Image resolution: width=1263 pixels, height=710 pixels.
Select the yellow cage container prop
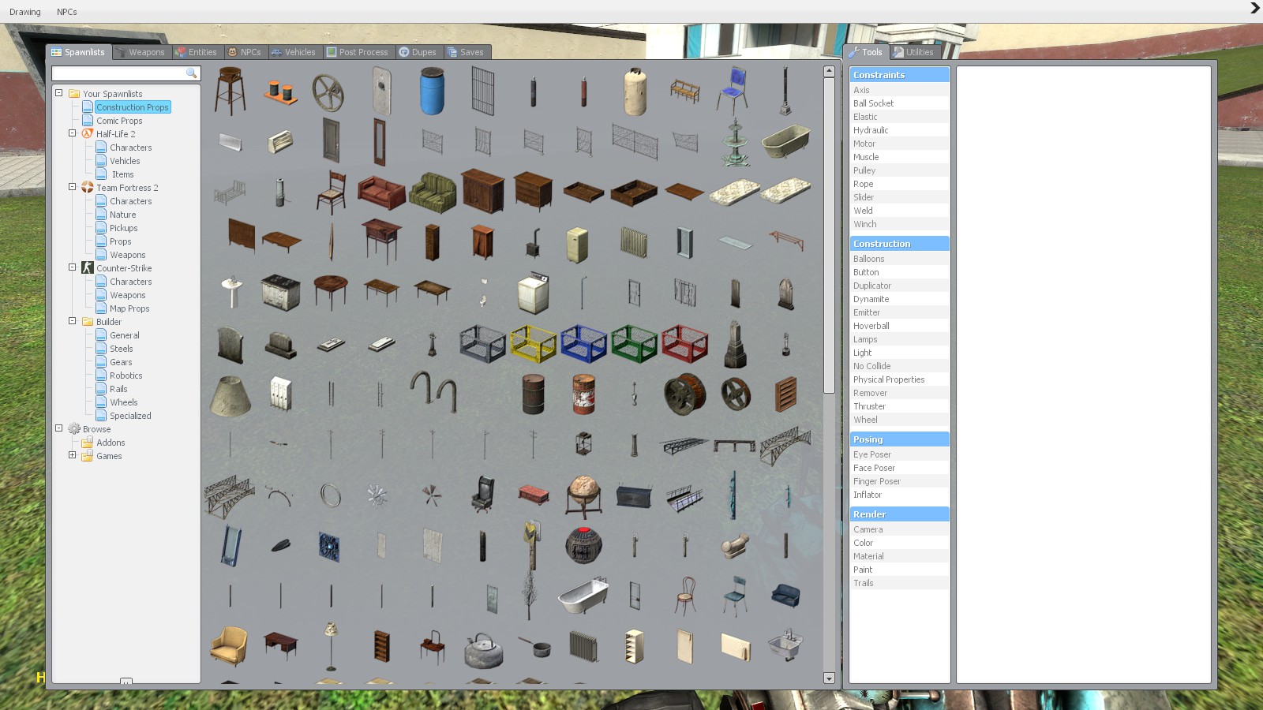[533, 343]
